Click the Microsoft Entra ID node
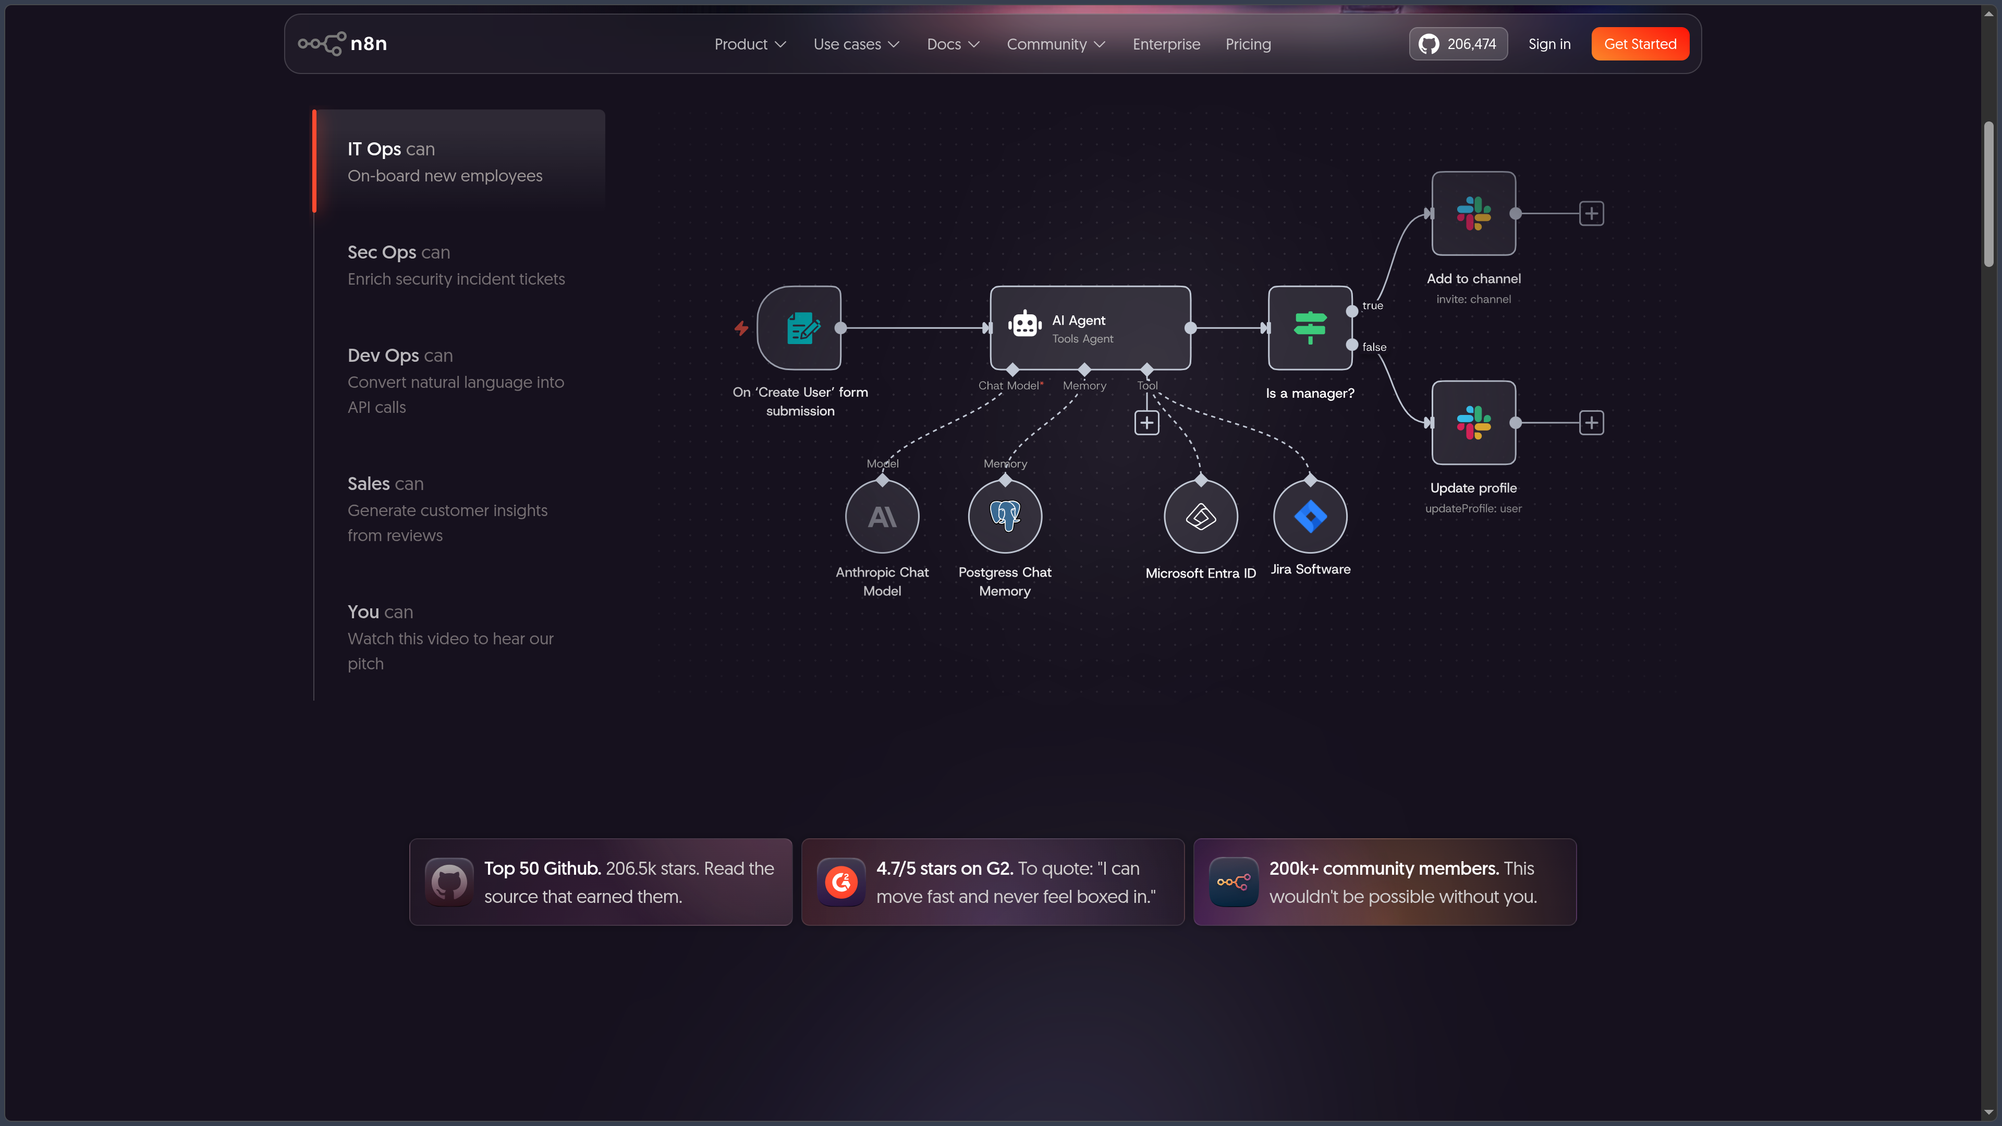The height and width of the screenshot is (1126, 2002). click(x=1201, y=516)
